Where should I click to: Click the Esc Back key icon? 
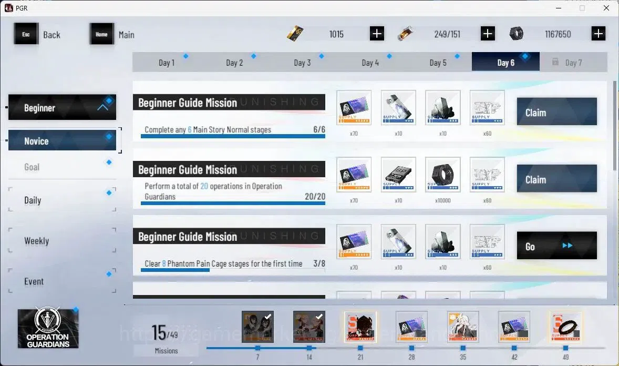click(x=26, y=34)
